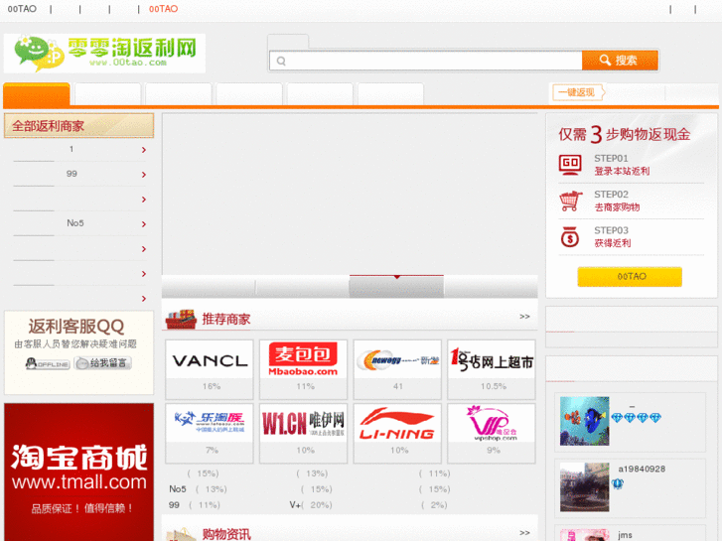Click the orange 搜索 search button
The height and width of the screenshot is (541, 722).
(620, 61)
